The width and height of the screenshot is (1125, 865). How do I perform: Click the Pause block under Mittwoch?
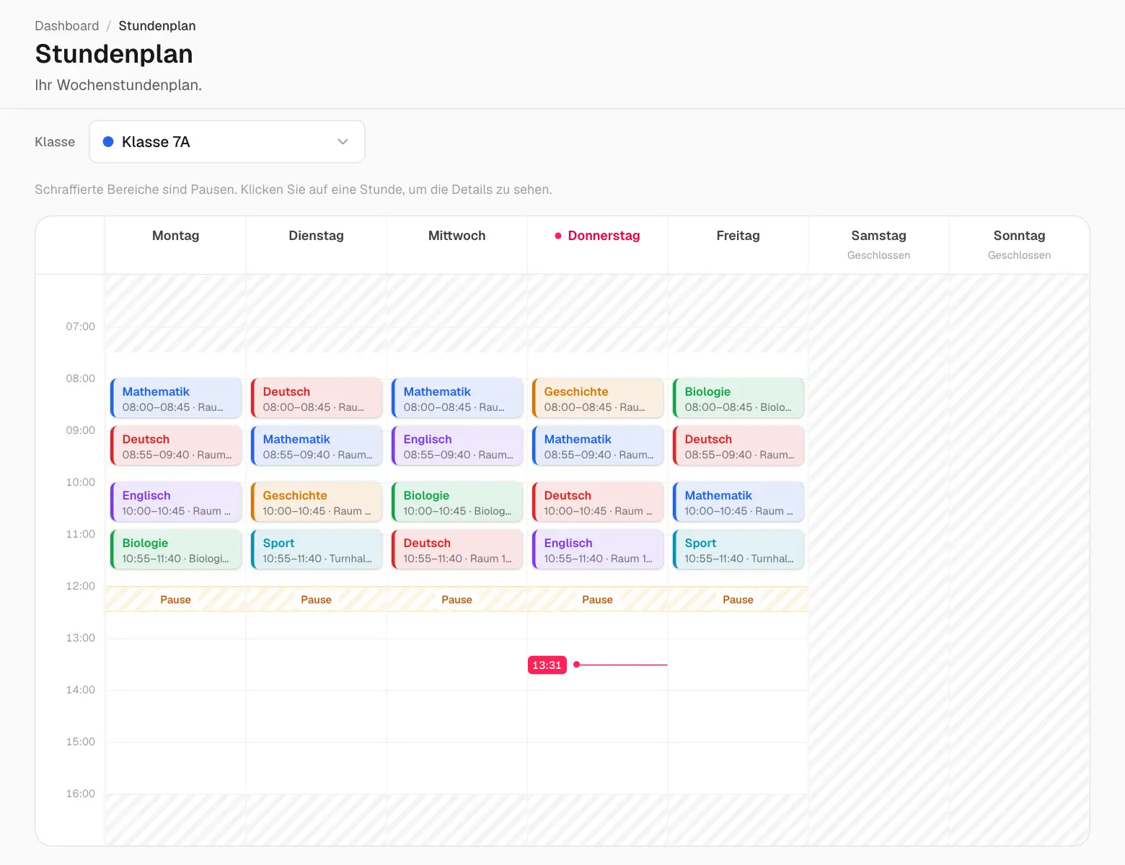coord(457,600)
